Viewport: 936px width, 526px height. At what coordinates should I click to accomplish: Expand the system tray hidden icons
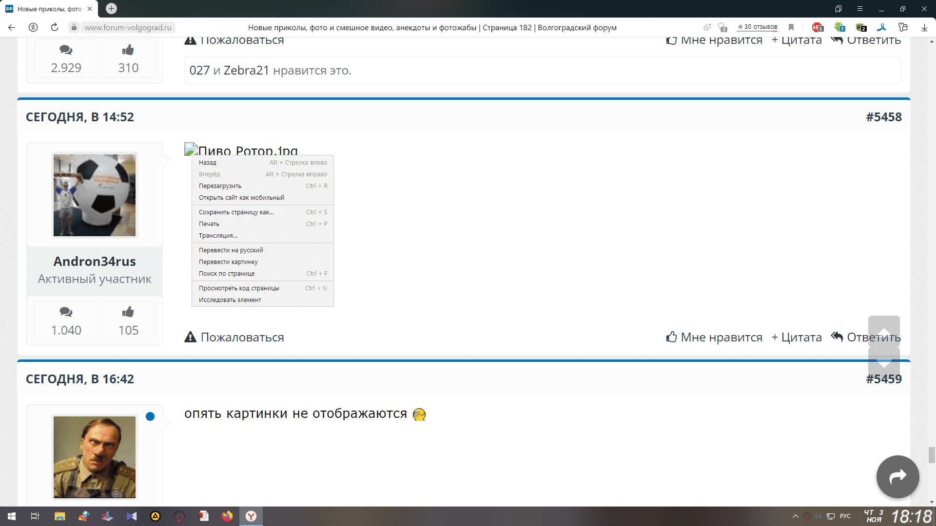(795, 516)
